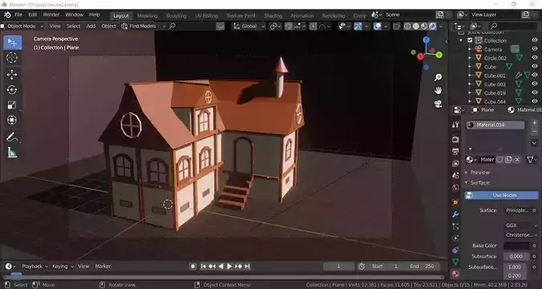Toggle camera view with the camera icon
Screen dimensions: 542x289
438,104
